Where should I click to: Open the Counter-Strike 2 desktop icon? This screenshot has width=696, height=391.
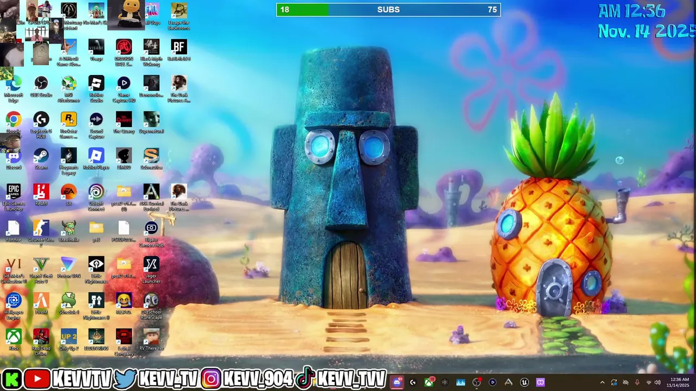[x=41, y=234]
